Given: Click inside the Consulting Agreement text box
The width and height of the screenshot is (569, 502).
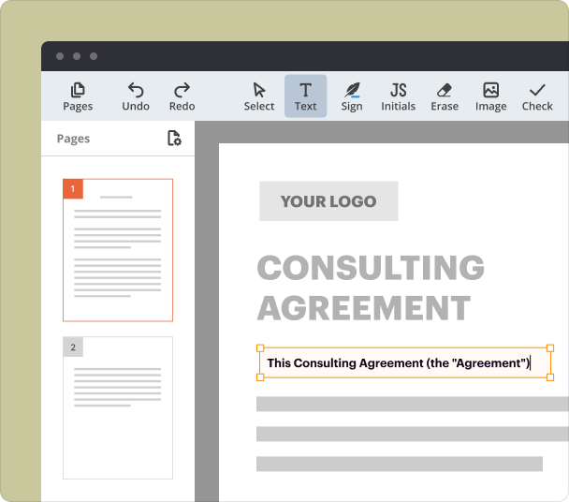Looking at the screenshot, I should point(398,363).
